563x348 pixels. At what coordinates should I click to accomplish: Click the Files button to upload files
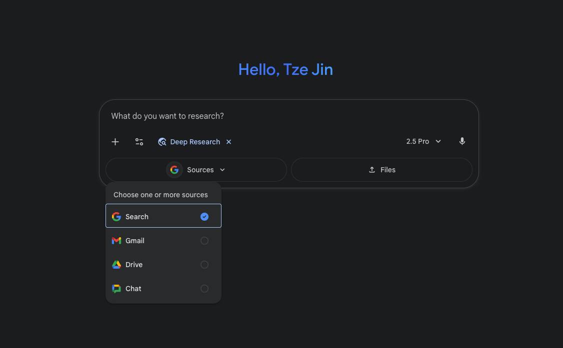381,169
